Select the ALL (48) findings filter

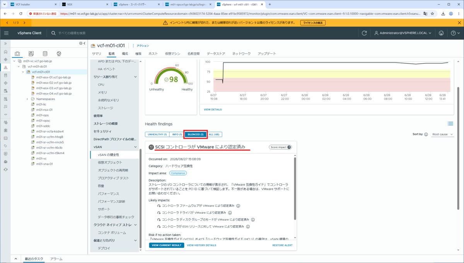pyautogui.click(x=214, y=134)
